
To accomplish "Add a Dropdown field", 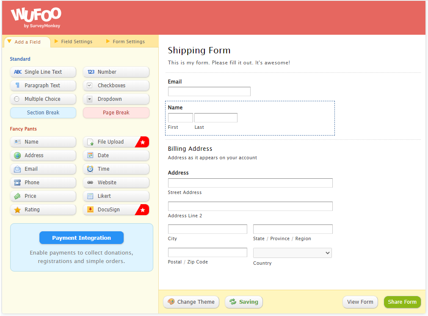I will coord(116,99).
